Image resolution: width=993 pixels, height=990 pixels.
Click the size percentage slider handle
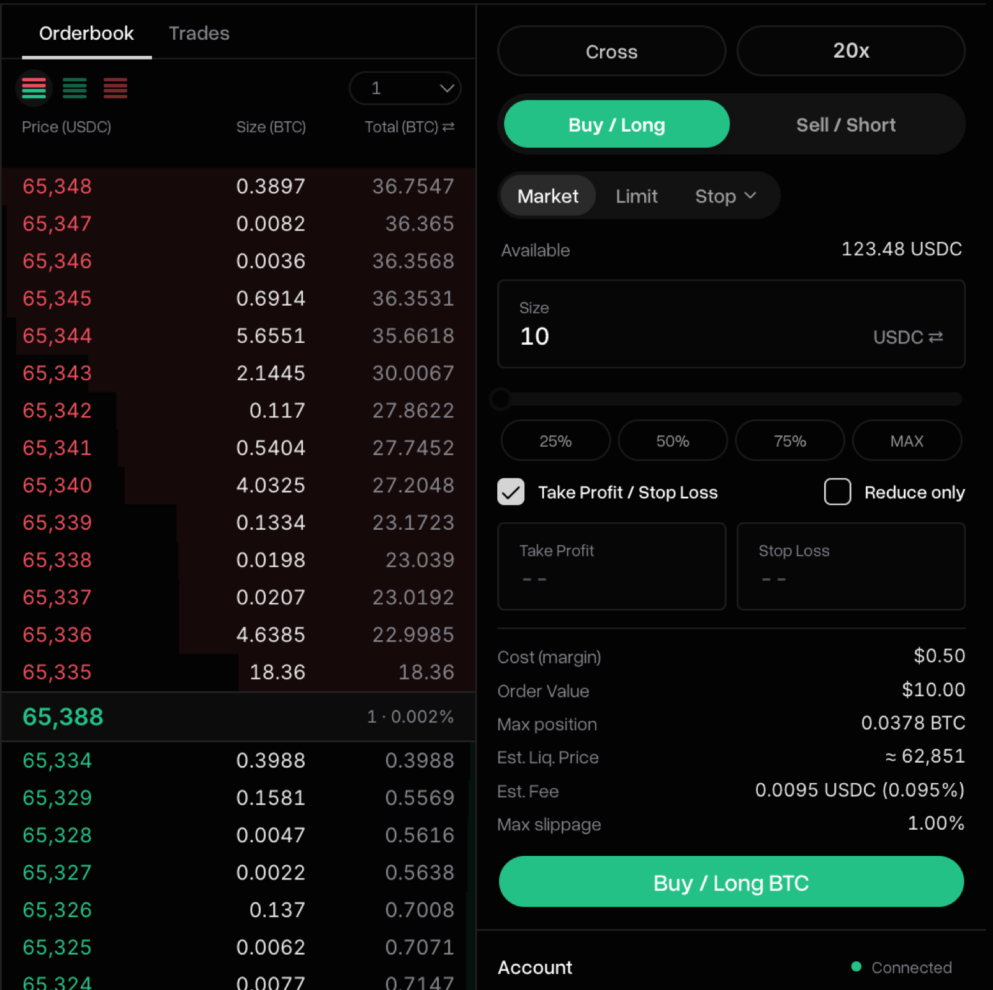click(500, 399)
